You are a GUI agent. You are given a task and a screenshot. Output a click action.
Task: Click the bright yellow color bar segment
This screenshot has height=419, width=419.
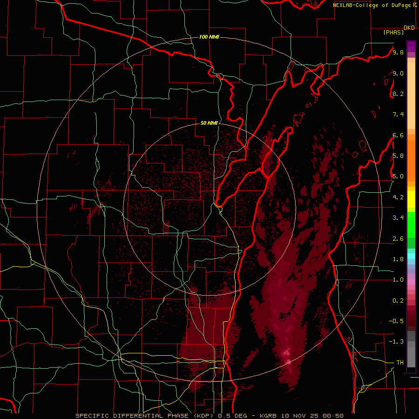coord(411,199)
